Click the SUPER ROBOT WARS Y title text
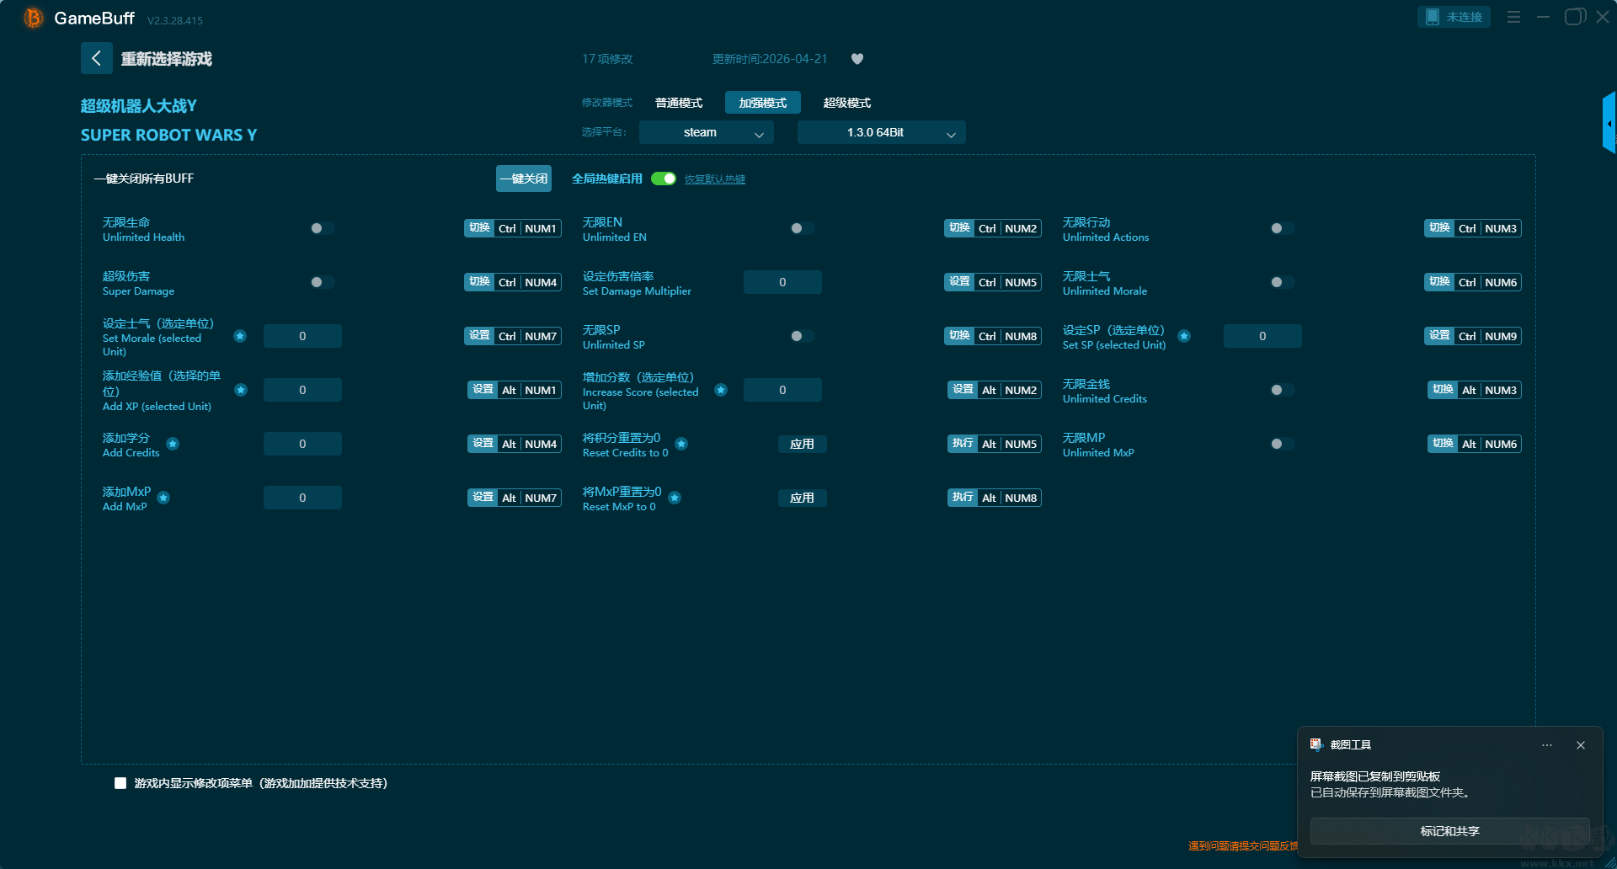 pyautogui.click(x=168, y=135)
